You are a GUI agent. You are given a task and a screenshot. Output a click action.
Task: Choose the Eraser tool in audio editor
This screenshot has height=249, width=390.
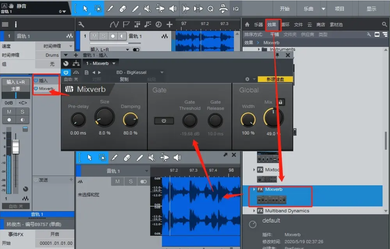[127, 157]
